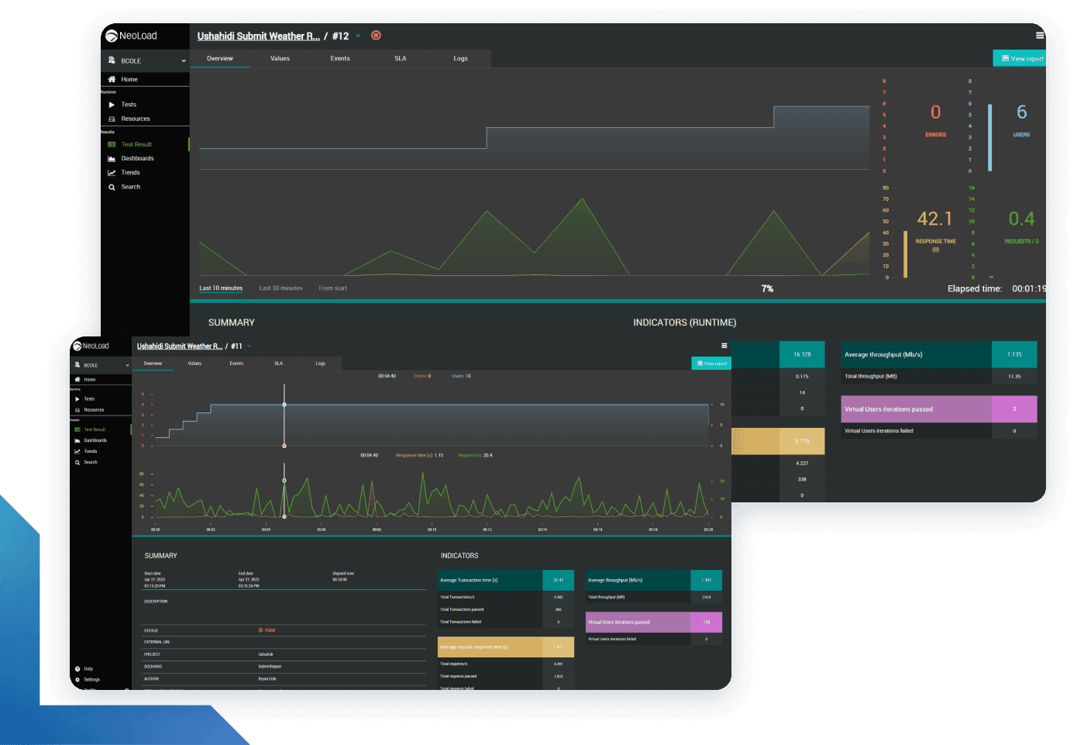Click the Home icon in the larger window's sidebar
Viewport: 1077px width, 745px height.
[x=112, y=79]
